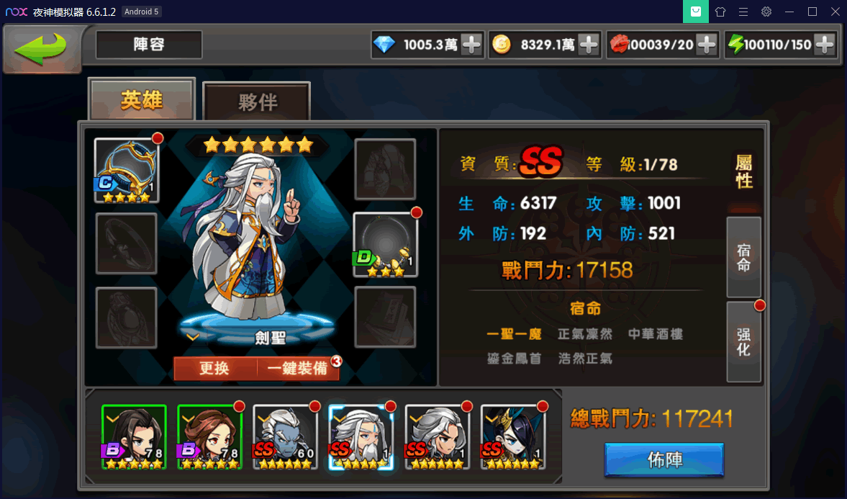Click the green back arrow
The height and width of the screenshot is (499, 847).
pyautogui.click(x=41, y=48)
